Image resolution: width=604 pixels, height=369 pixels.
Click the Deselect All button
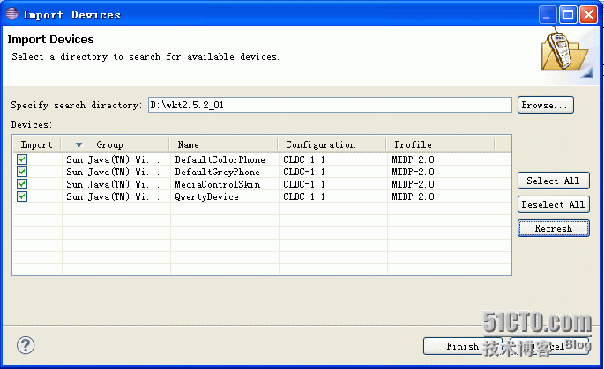point(553,204)
